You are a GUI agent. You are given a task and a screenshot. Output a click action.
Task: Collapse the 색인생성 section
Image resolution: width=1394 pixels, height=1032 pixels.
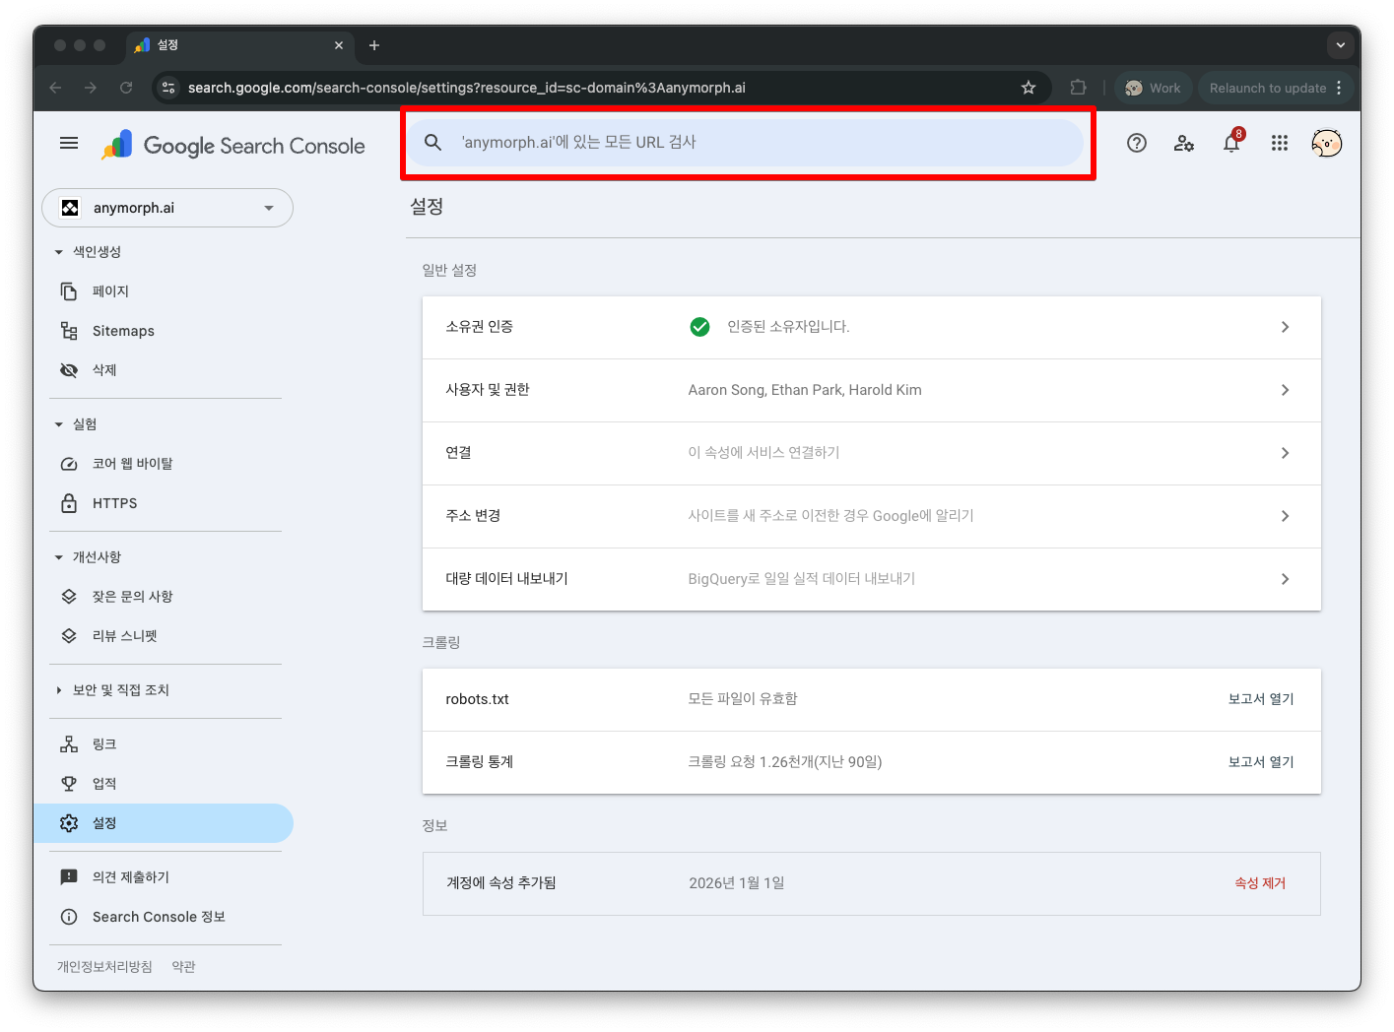(58, 251)
